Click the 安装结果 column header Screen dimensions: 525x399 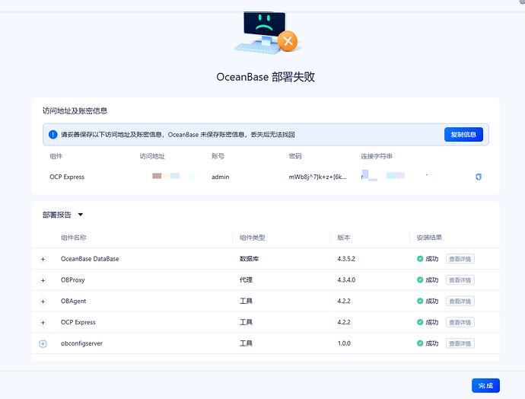[x=429, y=238]
